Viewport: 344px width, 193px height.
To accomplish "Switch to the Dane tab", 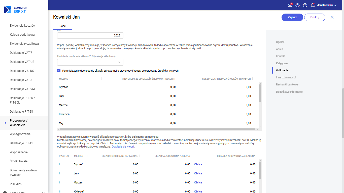I will pyautogui.click(x=62, y=26).
